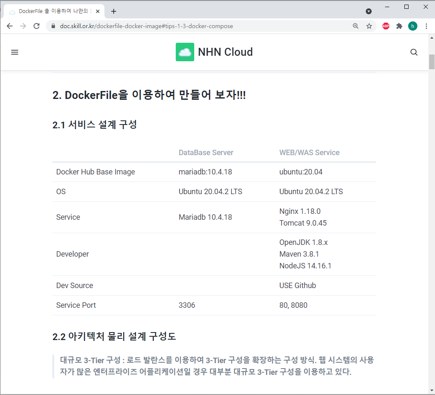Open the green profile avatar 'h'
The width and height of the screenshot is (435, 395).
(412, 26)
